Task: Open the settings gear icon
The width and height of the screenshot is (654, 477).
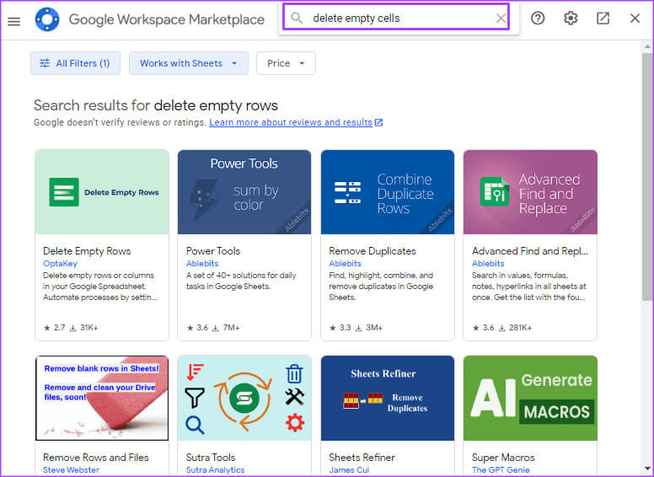Action: pos(571,19)
